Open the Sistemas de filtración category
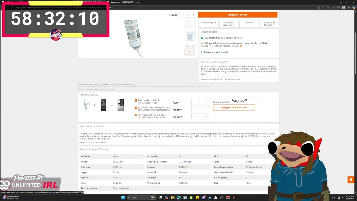The width and height of the screenshot is (357, 201). click(x=269, y=24)
